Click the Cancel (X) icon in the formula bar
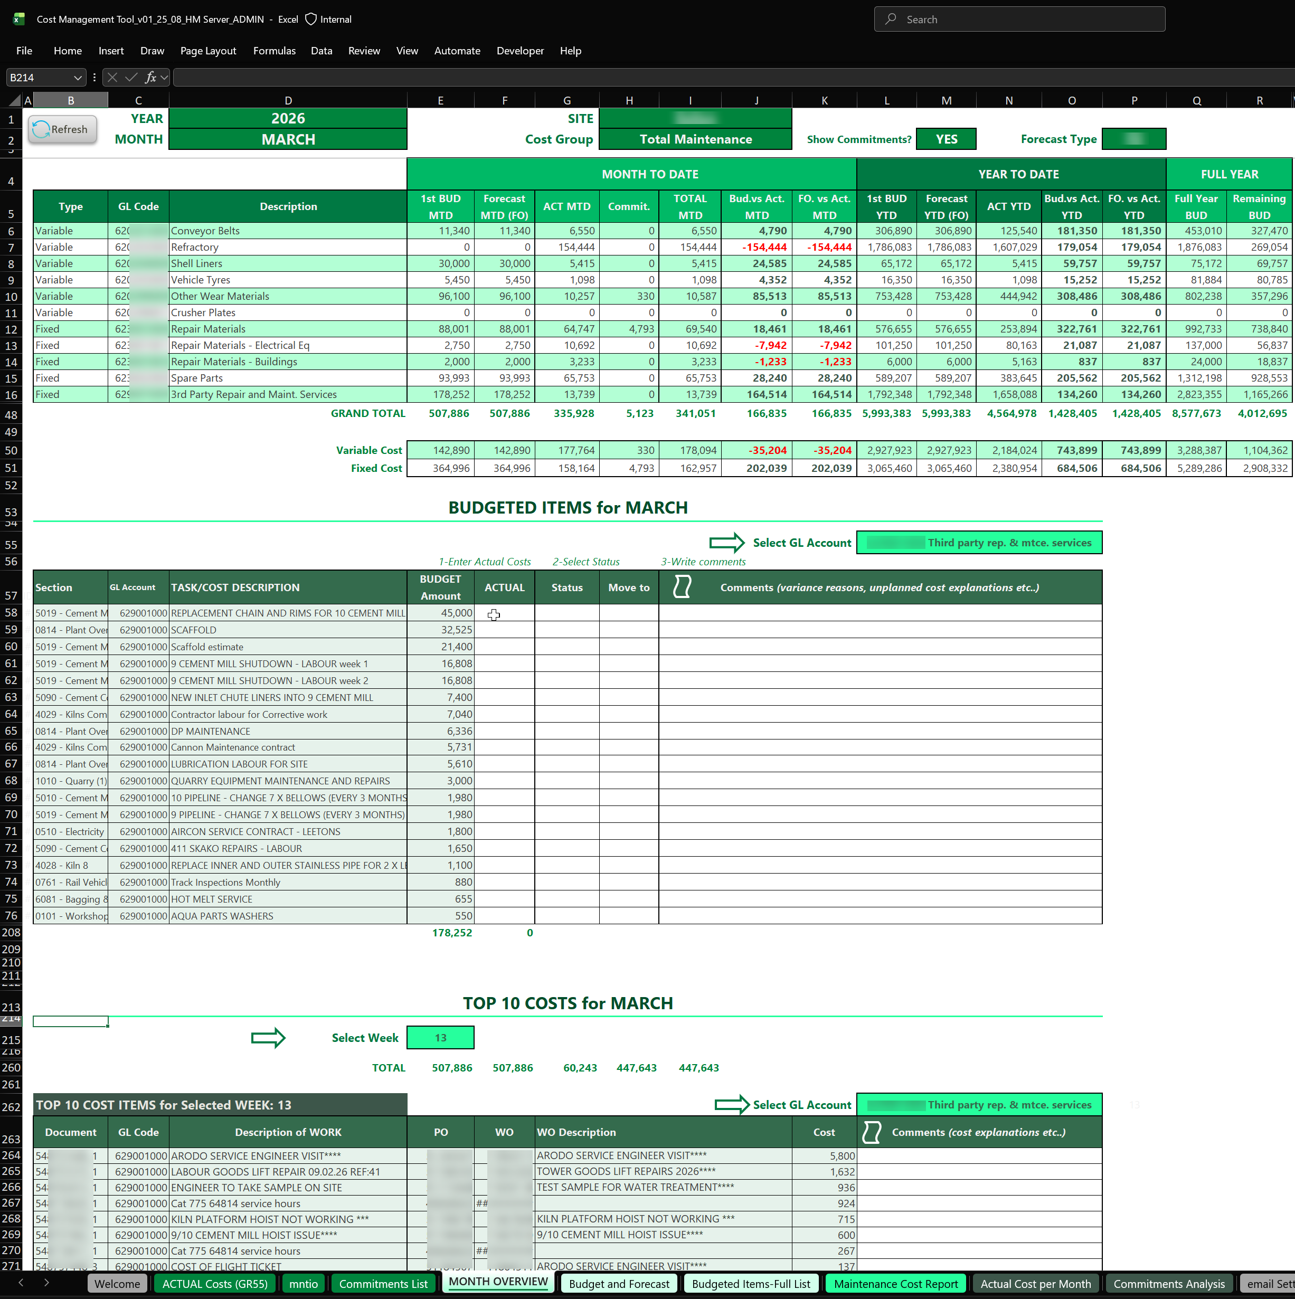Screen dimensions: 1295x1299 (x=112, y=77)
